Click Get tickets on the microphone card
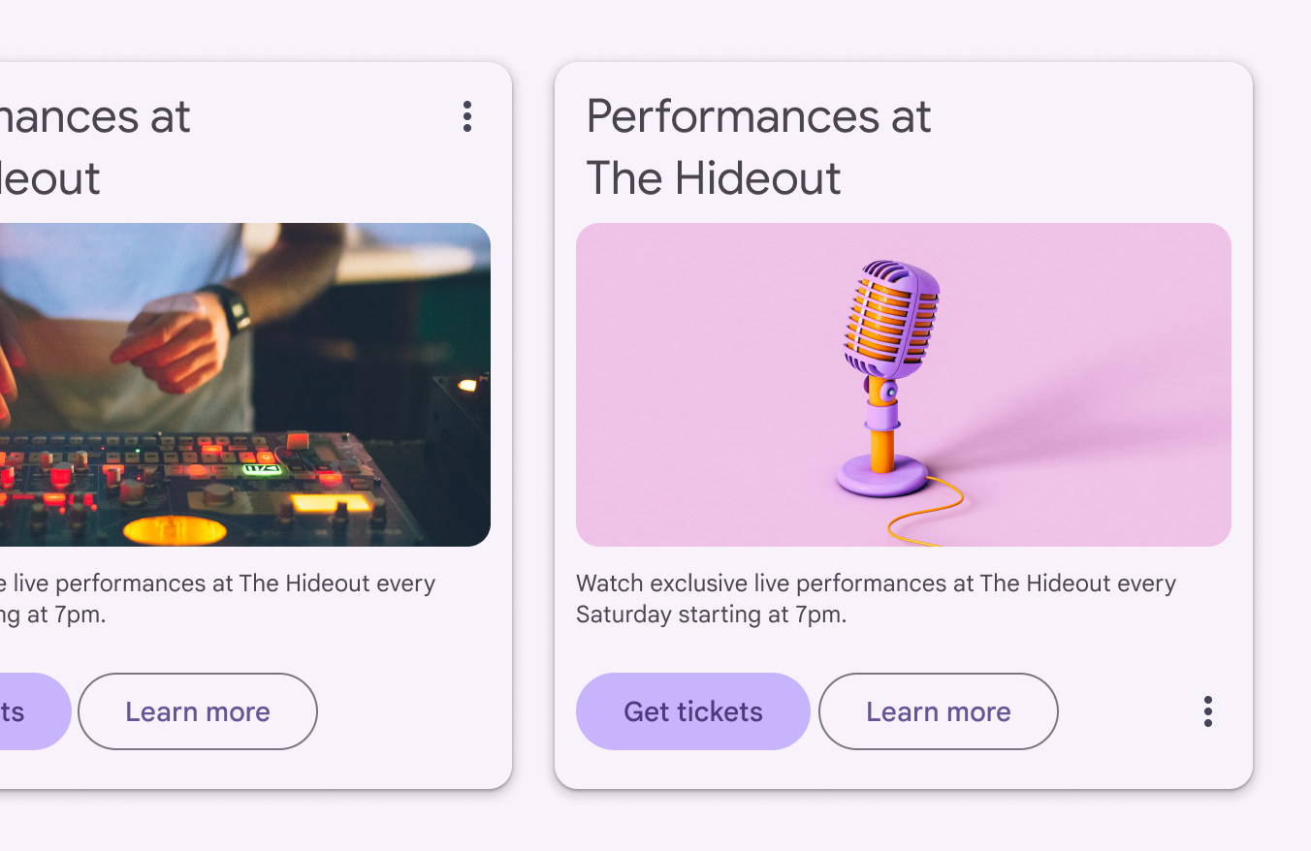 (692, 711)
